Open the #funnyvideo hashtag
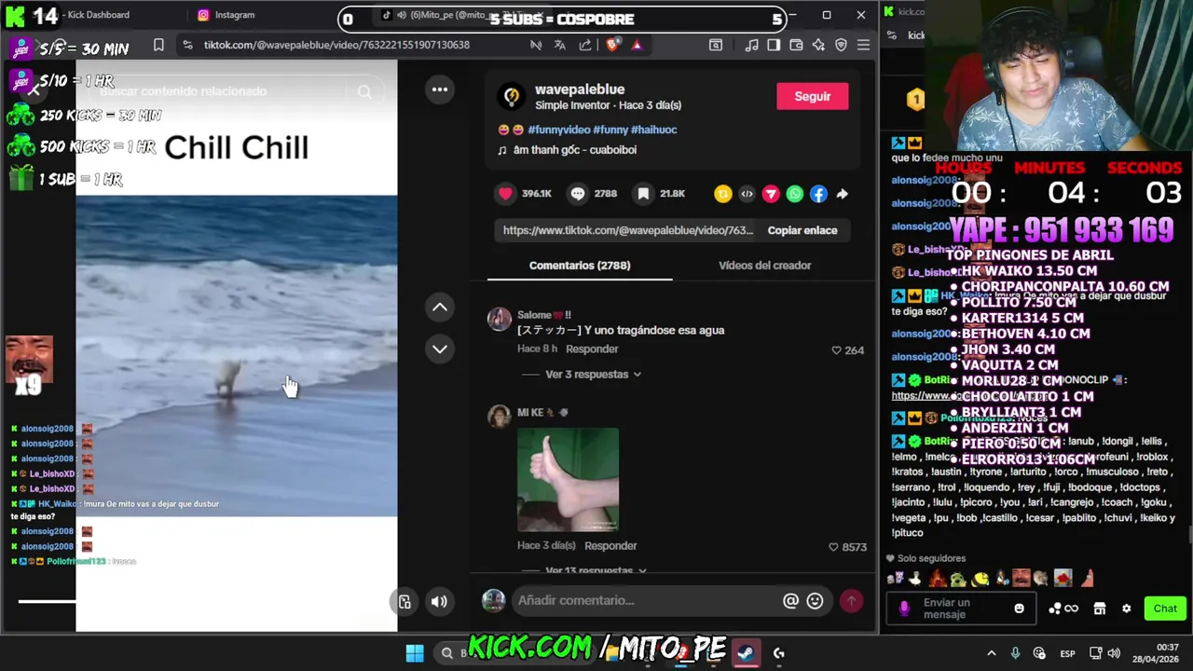The height and width of the screenshot is (671, 1193). coord(558,130)
